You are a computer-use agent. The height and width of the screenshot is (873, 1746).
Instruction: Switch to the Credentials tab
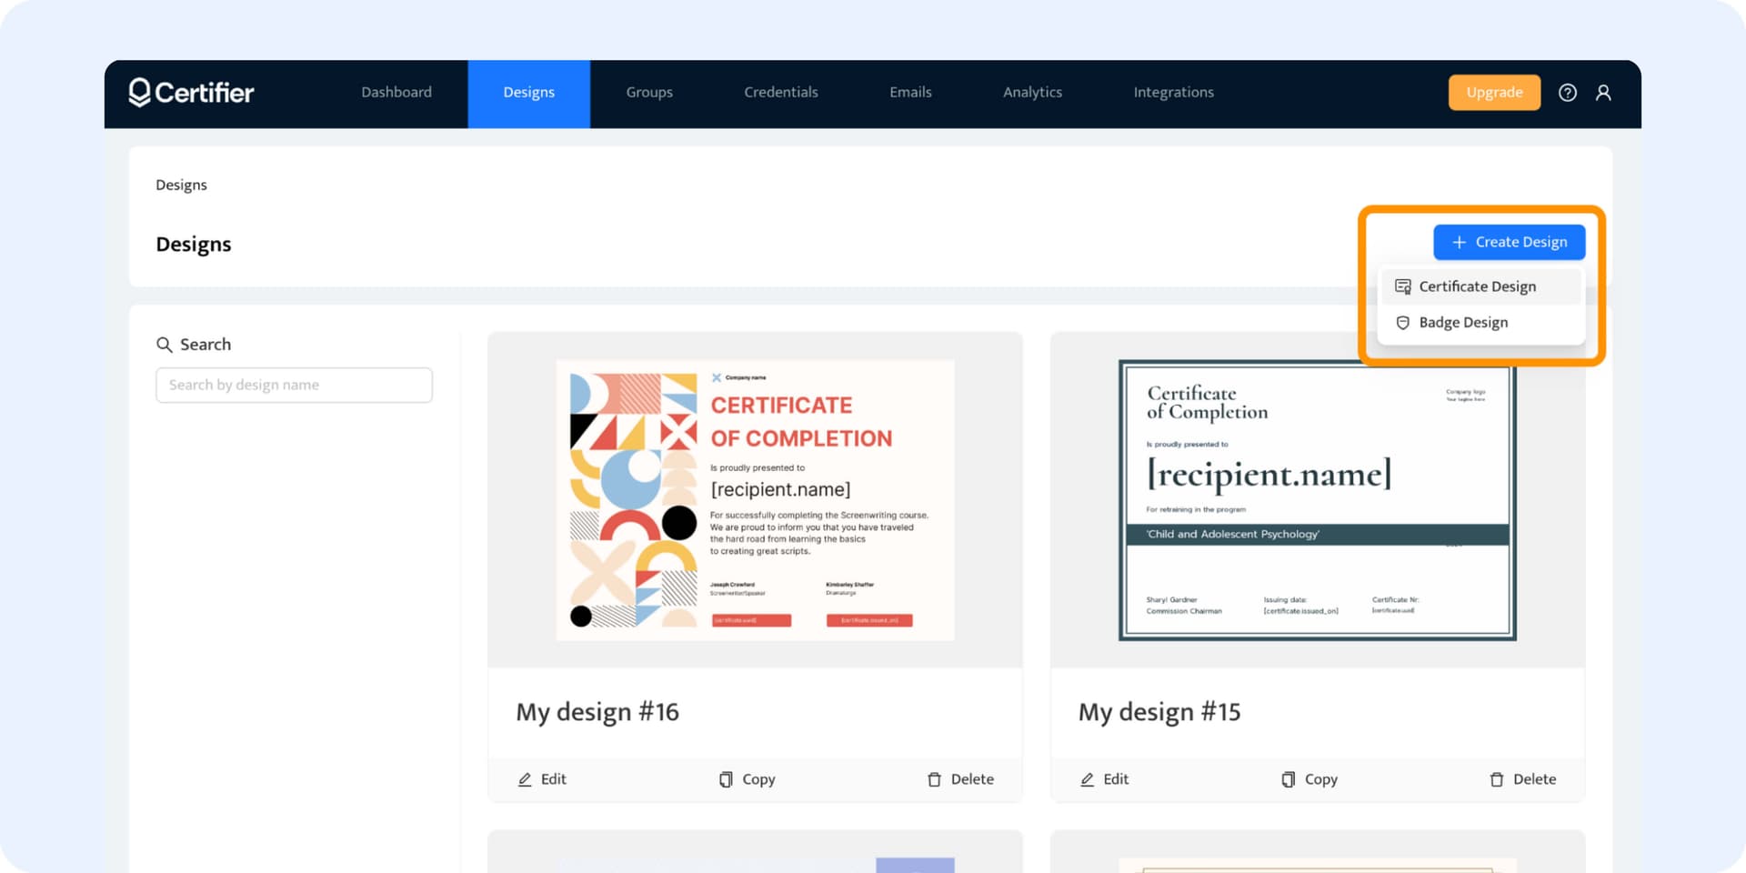[780, 92]
